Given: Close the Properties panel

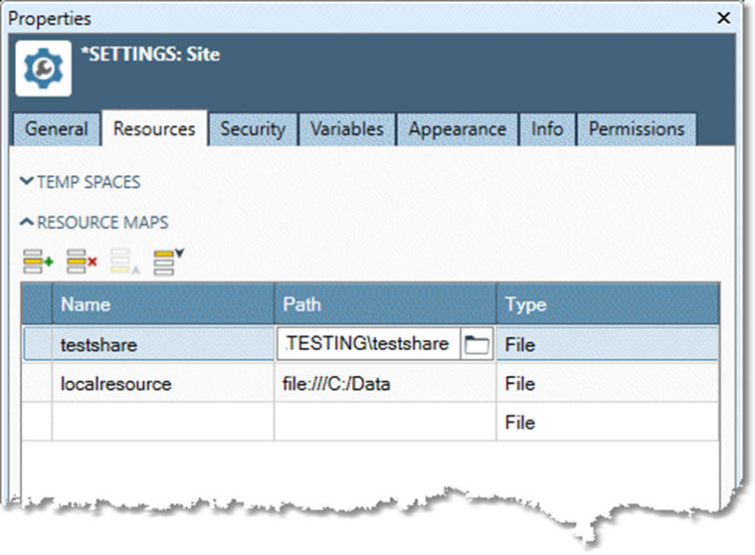Looking at the screenshot, I should (x=724, y=18).
